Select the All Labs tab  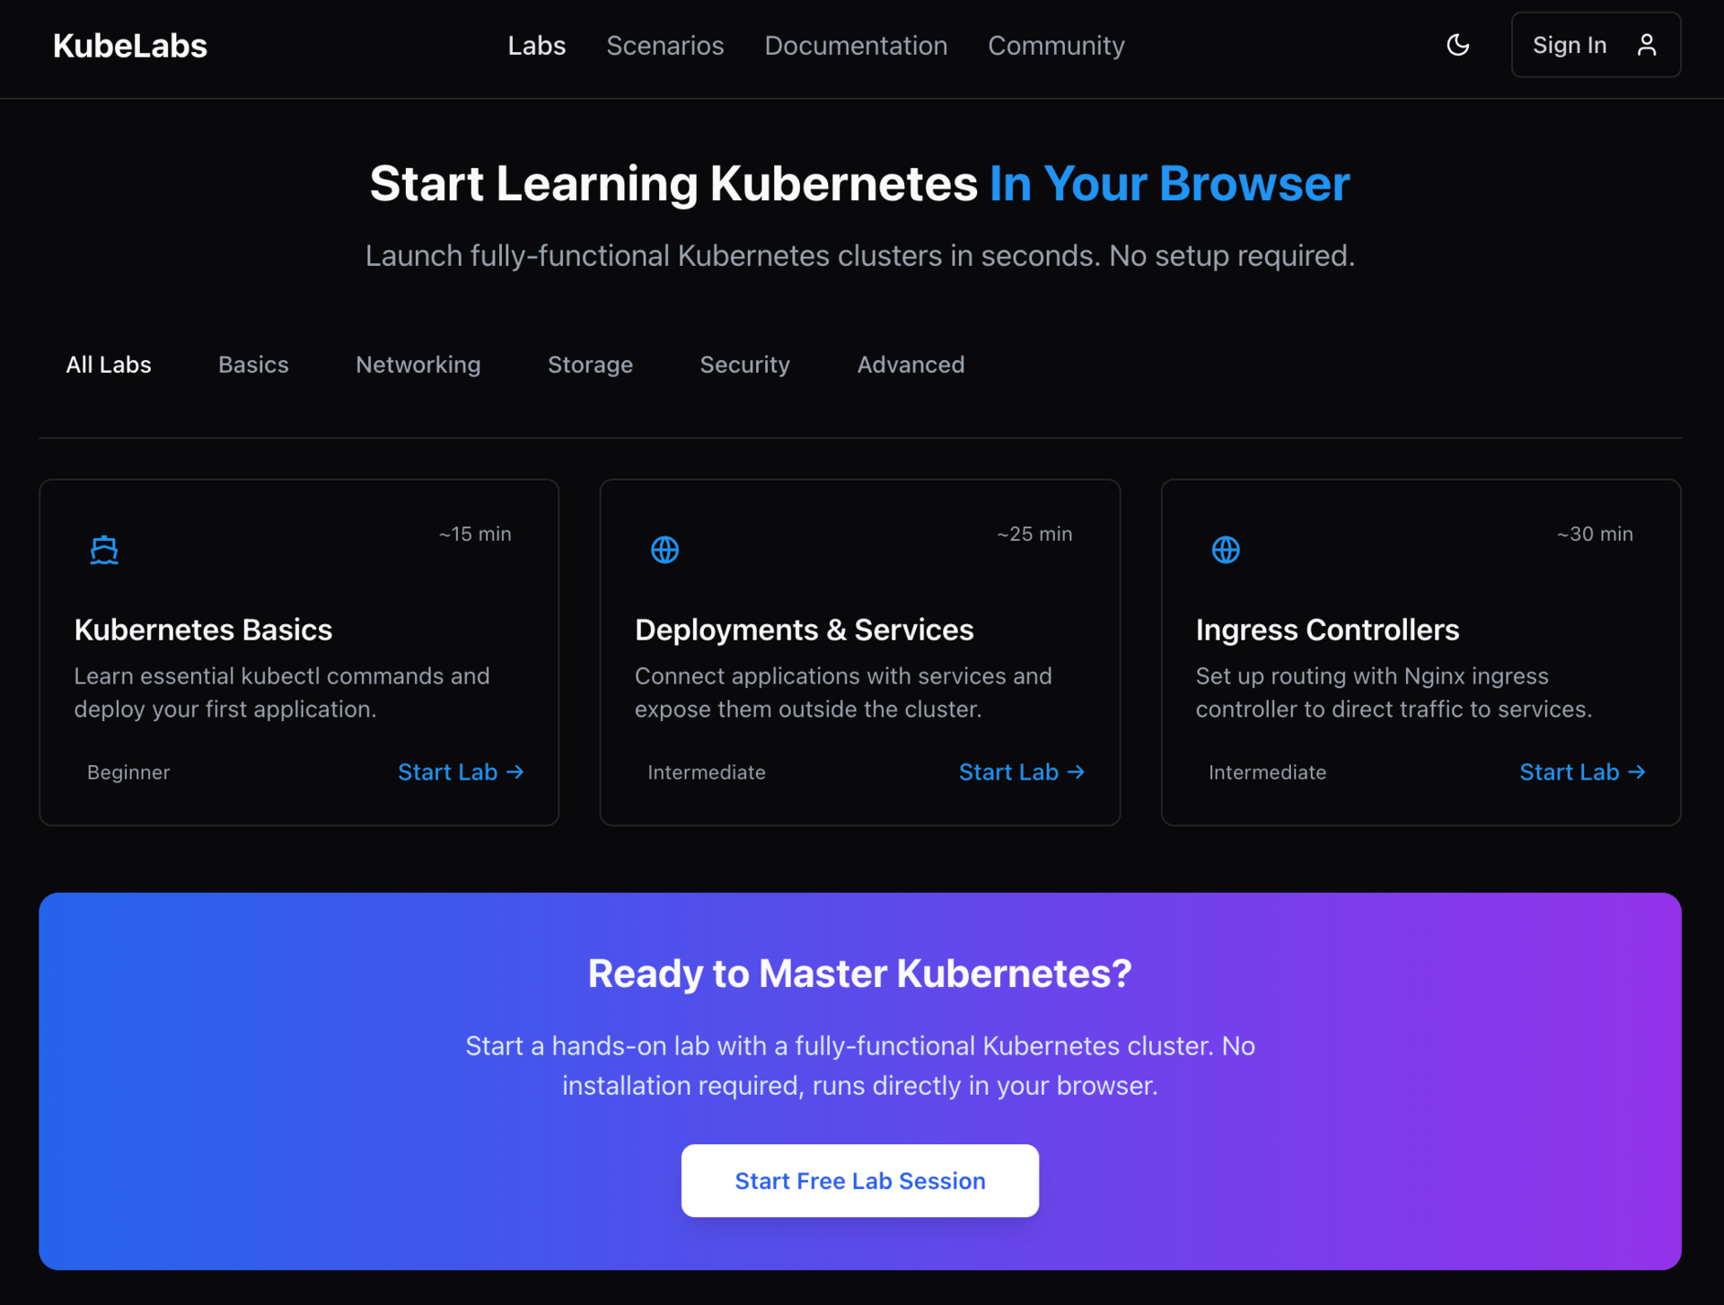[x=109, y=365]
